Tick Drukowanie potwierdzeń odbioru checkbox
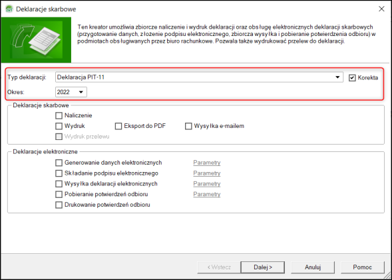The width and height of the screenshot is (392, 280). tap(59, 205)
